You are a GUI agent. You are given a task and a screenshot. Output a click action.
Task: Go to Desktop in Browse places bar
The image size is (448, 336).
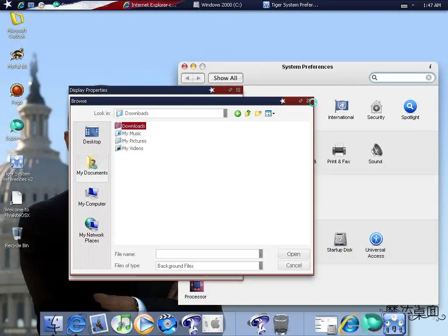(92, 136)
